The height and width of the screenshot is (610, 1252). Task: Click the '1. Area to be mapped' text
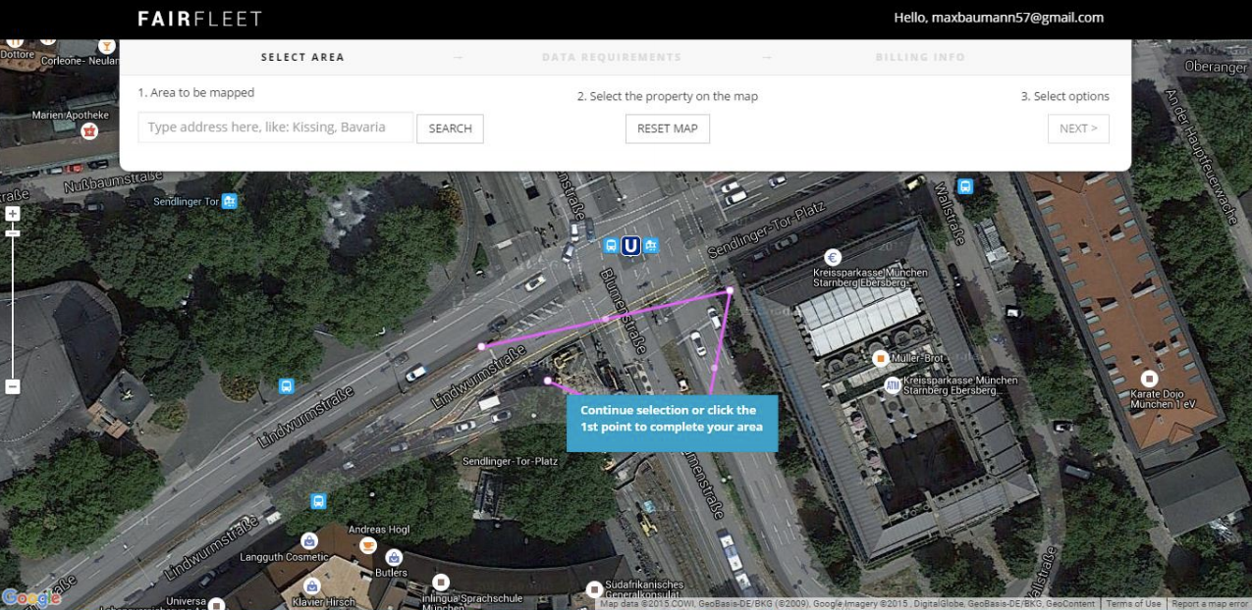tap(195, 93)
